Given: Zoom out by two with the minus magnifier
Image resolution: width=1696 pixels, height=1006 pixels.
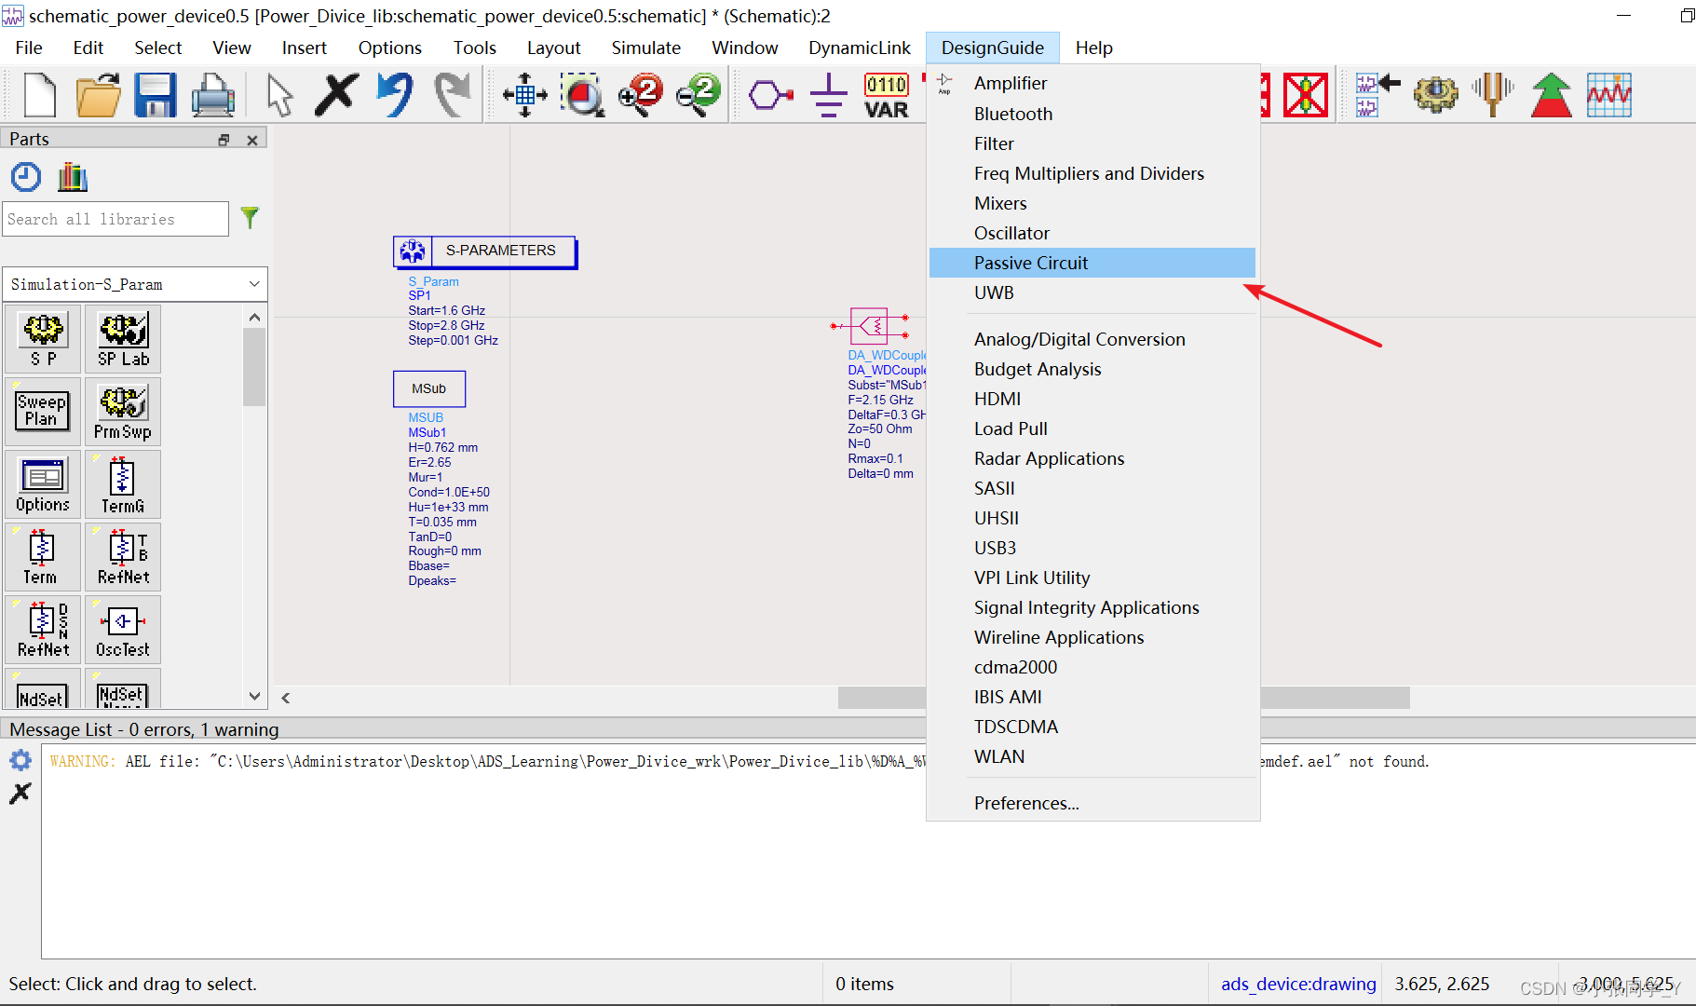Looking at the screenshot, I should coord(699,95).
